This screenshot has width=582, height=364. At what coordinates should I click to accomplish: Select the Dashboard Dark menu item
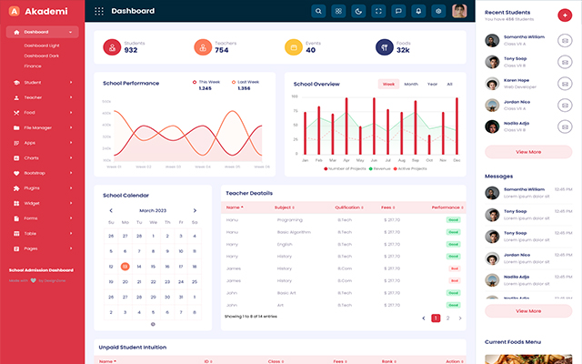coord(41,56)
